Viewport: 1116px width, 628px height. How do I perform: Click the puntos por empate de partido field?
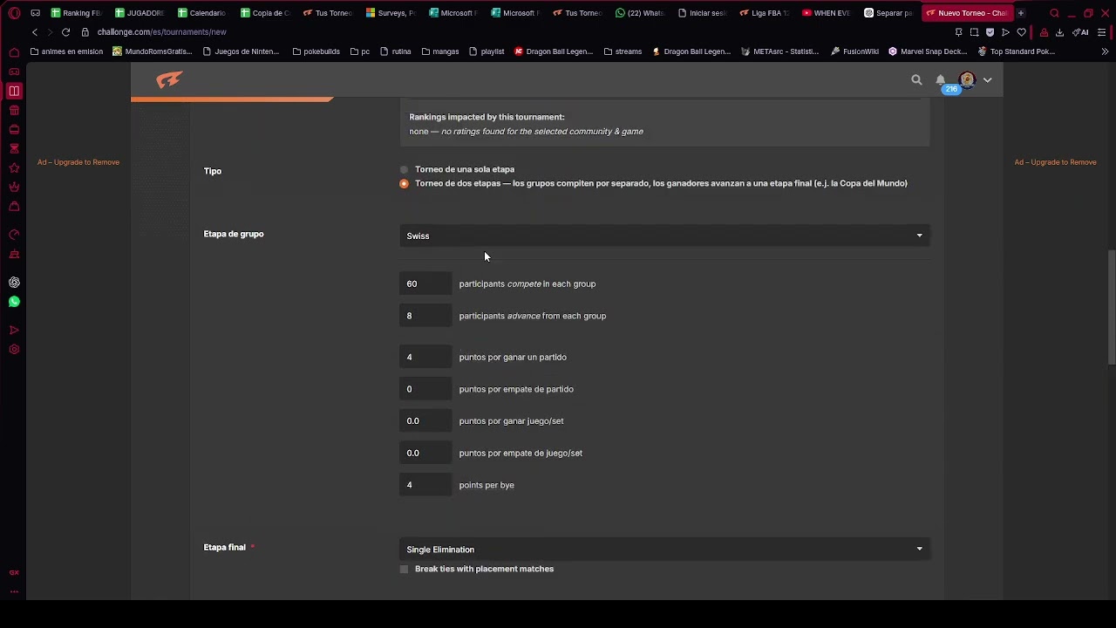click(425, 390)
